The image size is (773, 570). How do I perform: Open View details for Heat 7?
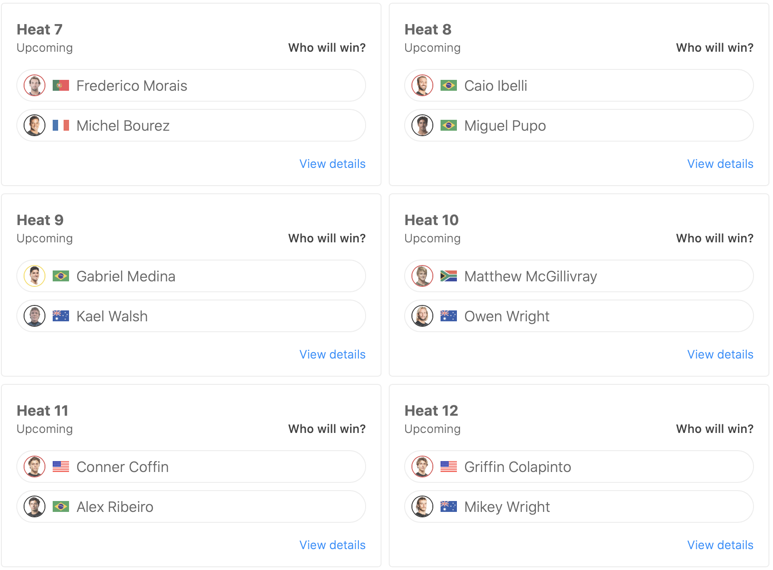pyautogui.click(x=332, y=164)
